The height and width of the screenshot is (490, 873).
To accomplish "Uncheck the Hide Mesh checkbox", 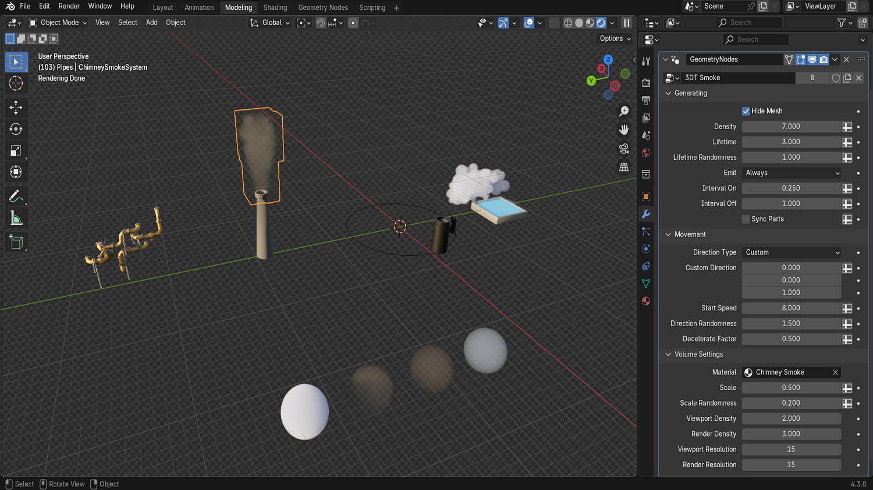I will 746,111.
